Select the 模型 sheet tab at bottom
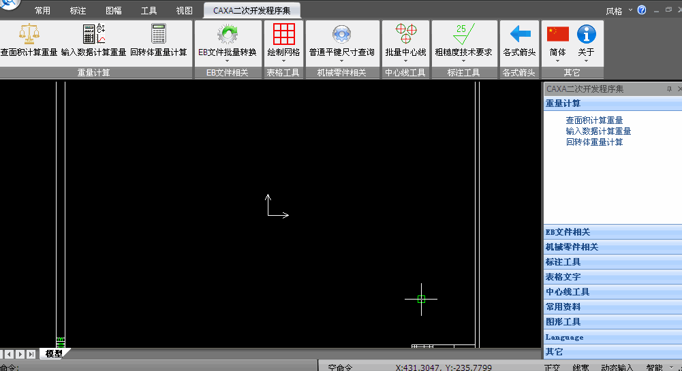Screen dimensions: 682x371 click(55, 353)
